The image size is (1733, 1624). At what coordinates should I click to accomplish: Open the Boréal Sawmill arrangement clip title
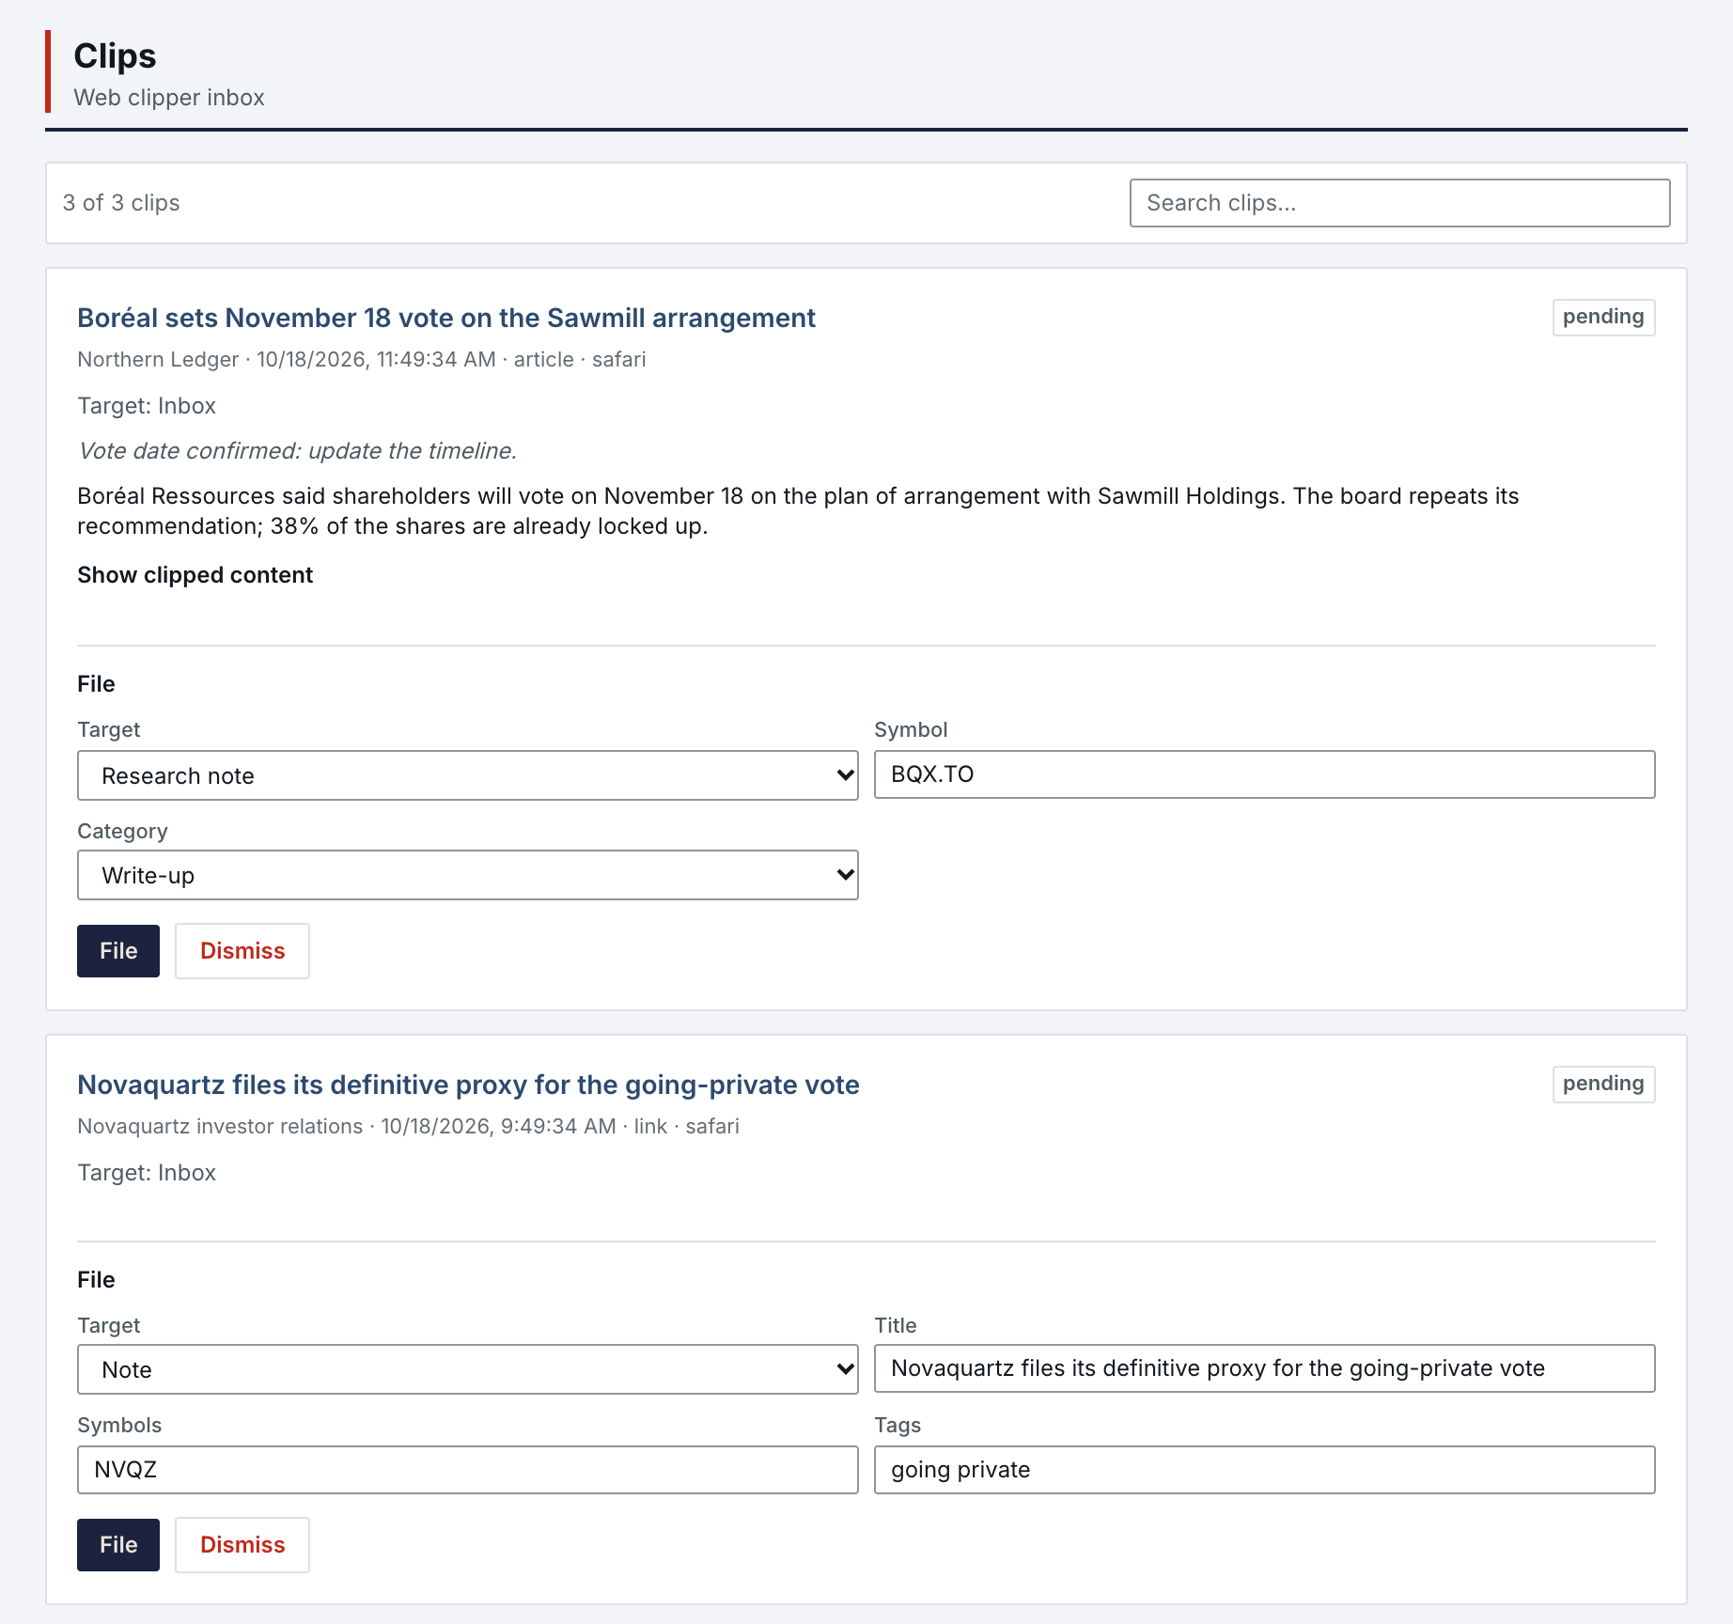(x=445, y=318)
